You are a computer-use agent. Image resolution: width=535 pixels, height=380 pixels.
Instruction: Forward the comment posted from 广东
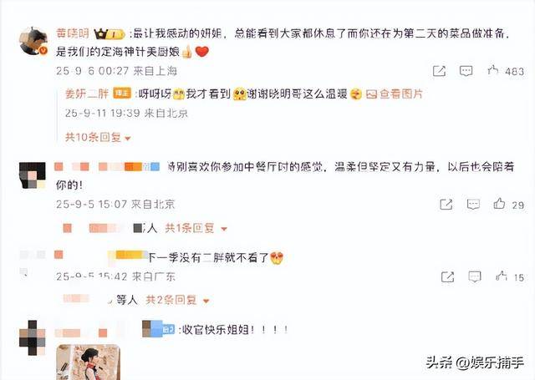click(x=448, y=276)
